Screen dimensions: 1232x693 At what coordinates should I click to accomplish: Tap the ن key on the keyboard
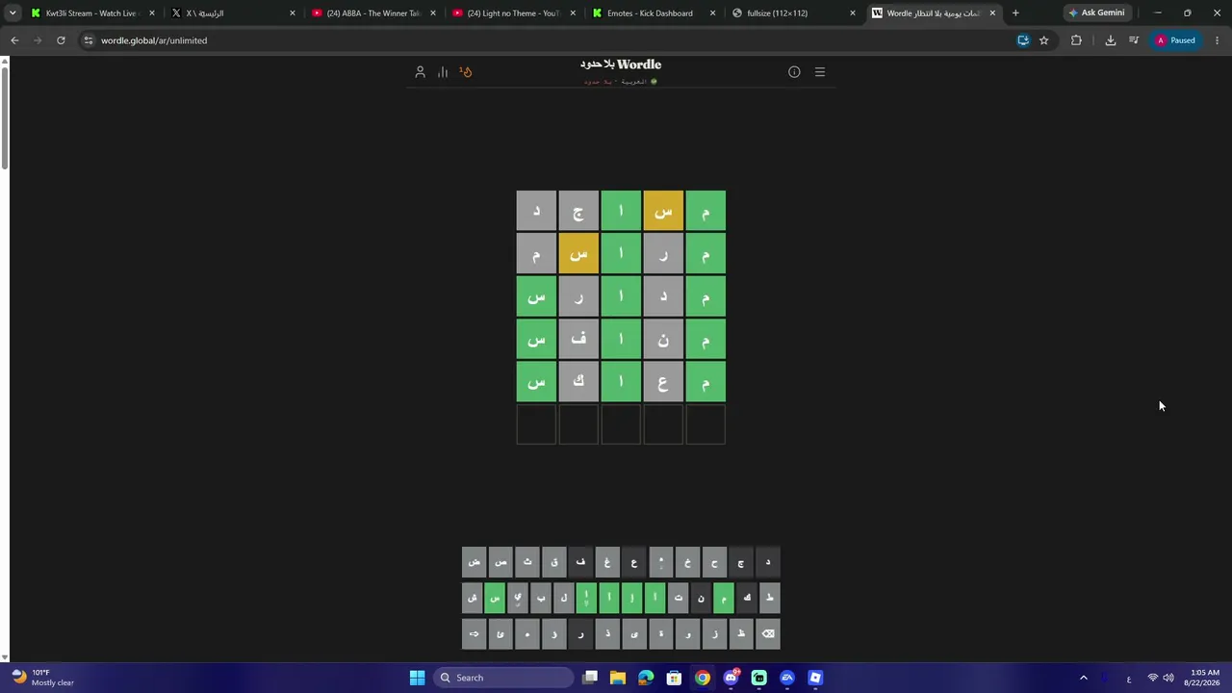[701, 598]
